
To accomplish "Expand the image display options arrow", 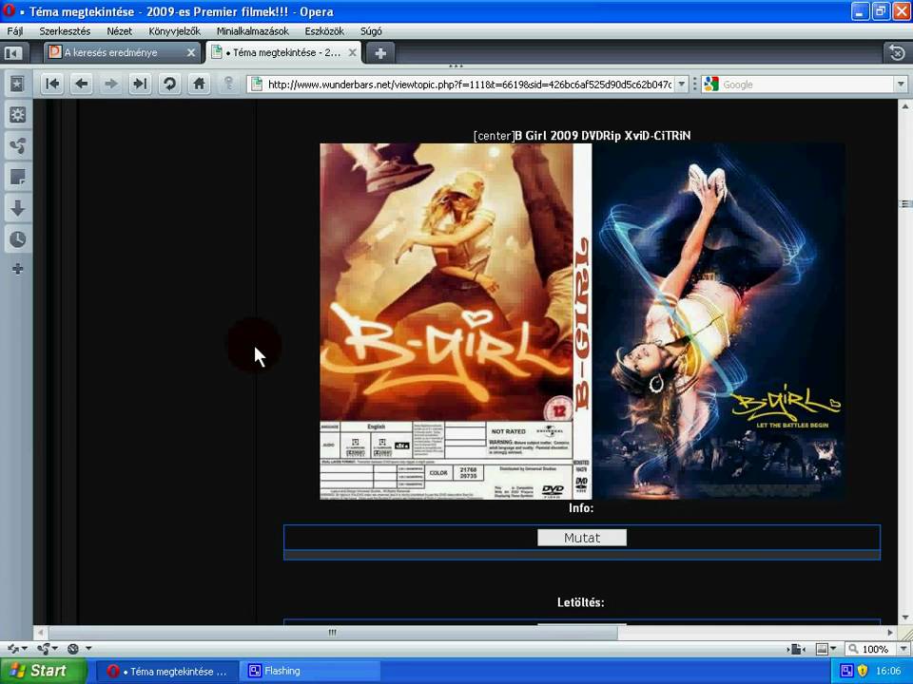I will coord(833,649).
